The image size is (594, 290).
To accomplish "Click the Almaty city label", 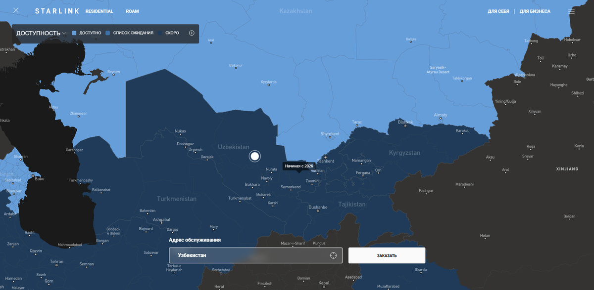I will coord(441,115).
